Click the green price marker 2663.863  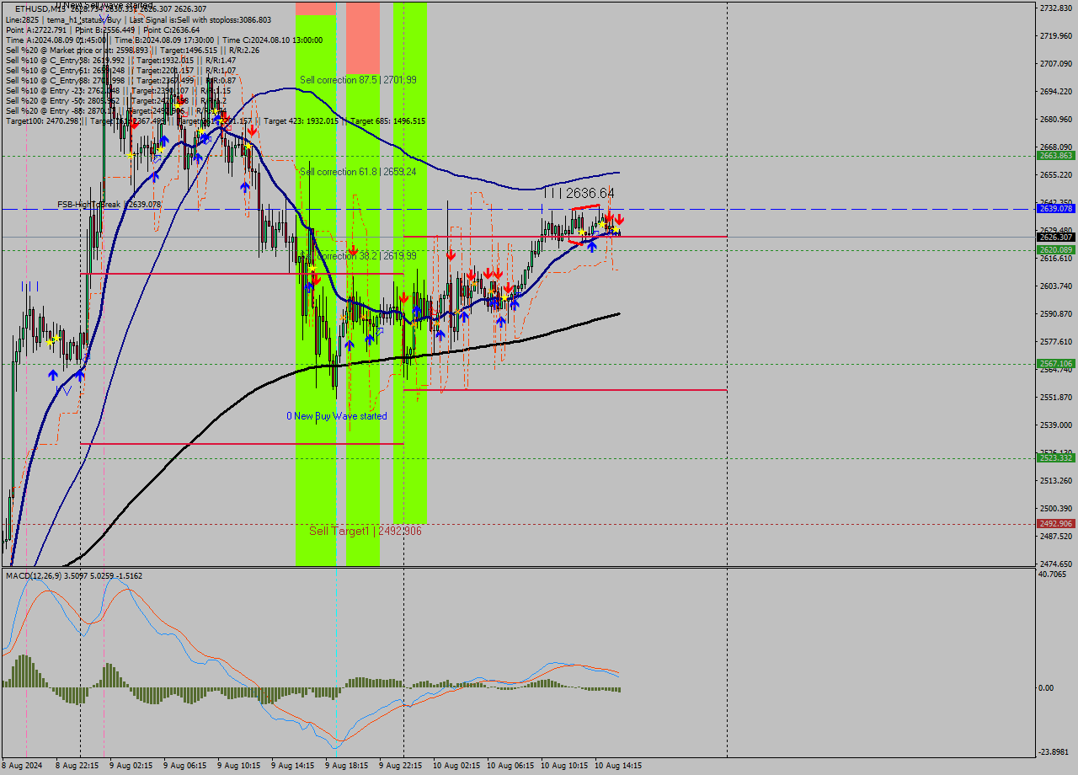click(x=1054, y=156)
